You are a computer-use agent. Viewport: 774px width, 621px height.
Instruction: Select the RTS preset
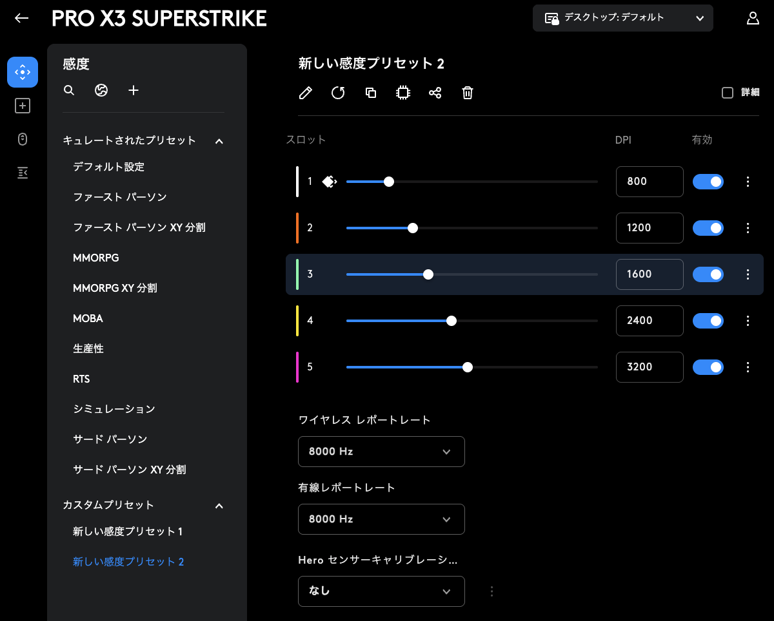[x=81, y=379]
